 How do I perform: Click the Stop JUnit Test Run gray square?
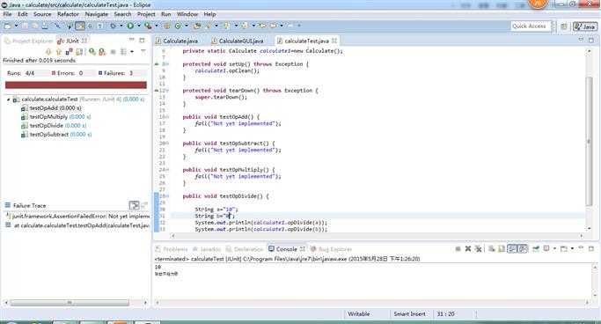[113, 51]
